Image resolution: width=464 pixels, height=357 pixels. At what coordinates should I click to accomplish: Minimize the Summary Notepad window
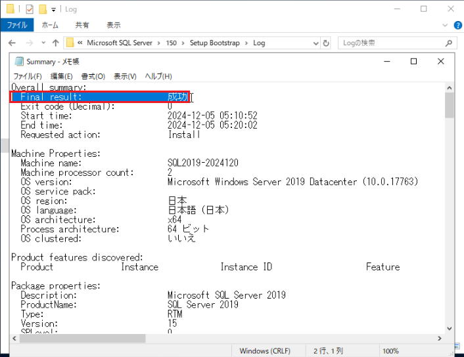(x=386, y=62)
